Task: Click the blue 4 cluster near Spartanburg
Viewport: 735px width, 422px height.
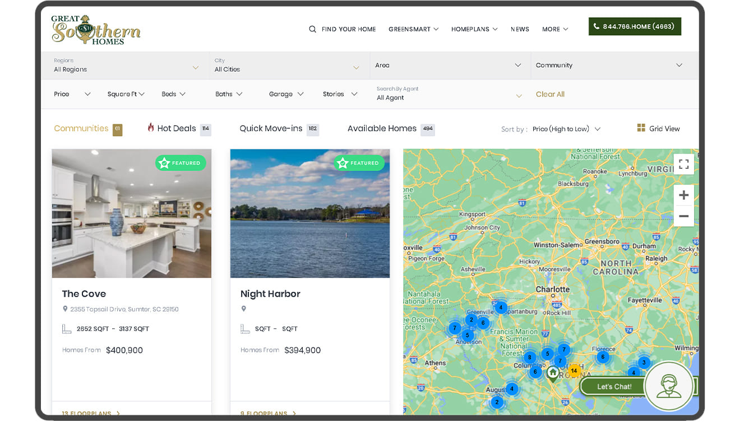Action: pos(501,308)
